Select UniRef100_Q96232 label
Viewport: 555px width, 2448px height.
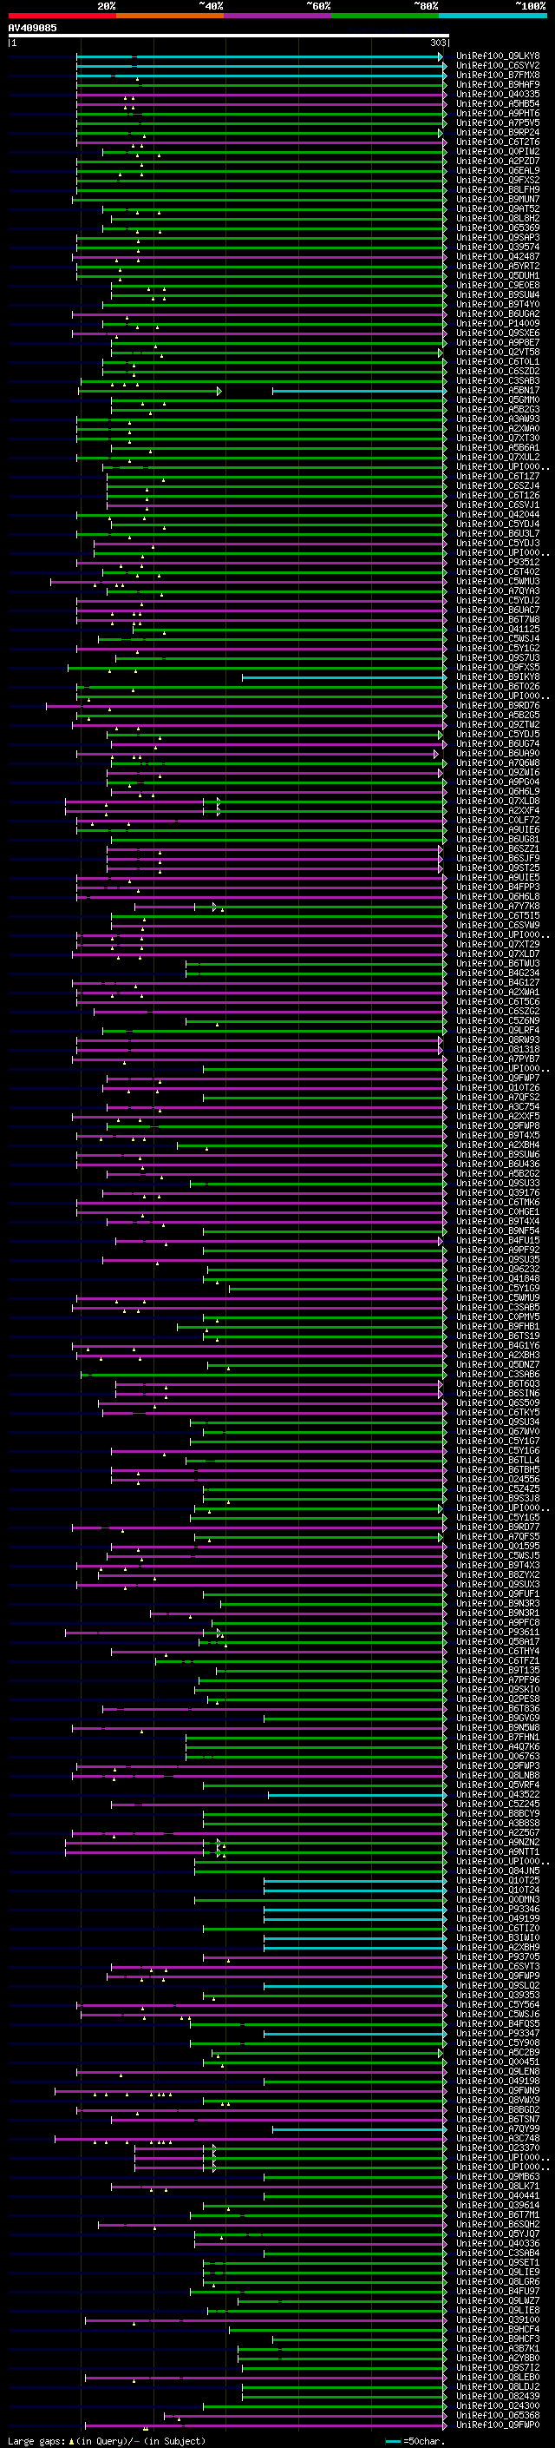[x=498, y=1269]
